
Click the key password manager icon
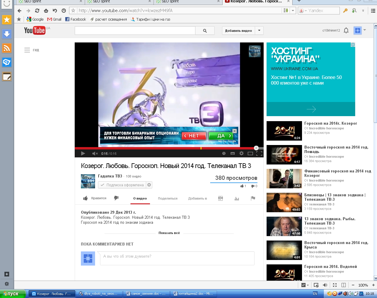[345, 11]
